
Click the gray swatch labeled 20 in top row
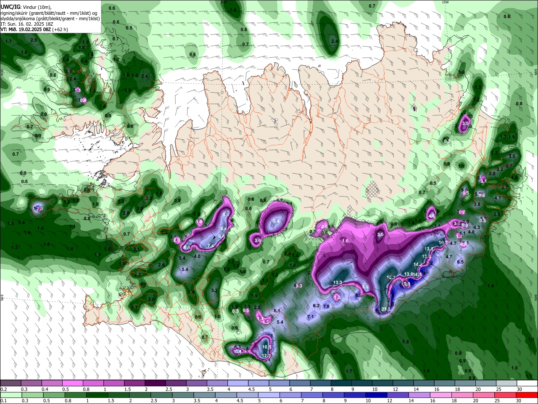coord(485,383)
